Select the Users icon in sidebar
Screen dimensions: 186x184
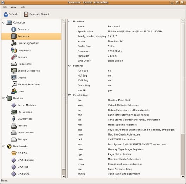(14, 91)
